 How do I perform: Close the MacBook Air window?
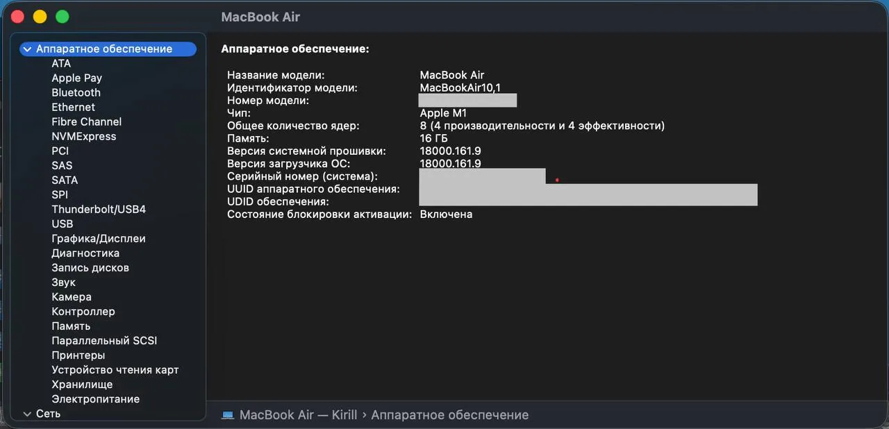pyautogui.click(x=17, y=16)
